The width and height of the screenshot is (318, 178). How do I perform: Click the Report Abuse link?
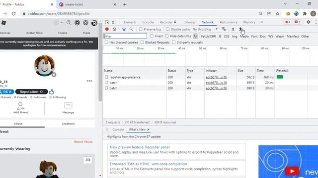(83, 142)
